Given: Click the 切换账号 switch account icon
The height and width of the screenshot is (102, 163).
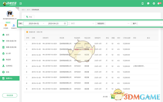Looking at the screenshot, I should click(x=14, y=25).
